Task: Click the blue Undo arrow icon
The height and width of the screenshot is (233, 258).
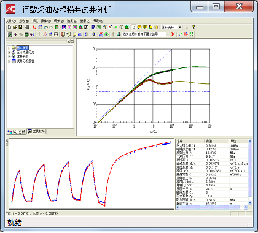Action: 45,27
